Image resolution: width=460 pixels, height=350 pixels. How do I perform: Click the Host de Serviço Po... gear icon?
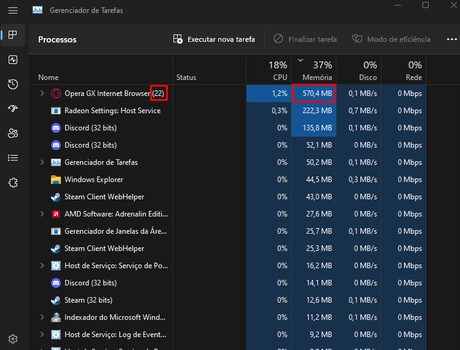[x=56, y=266]
